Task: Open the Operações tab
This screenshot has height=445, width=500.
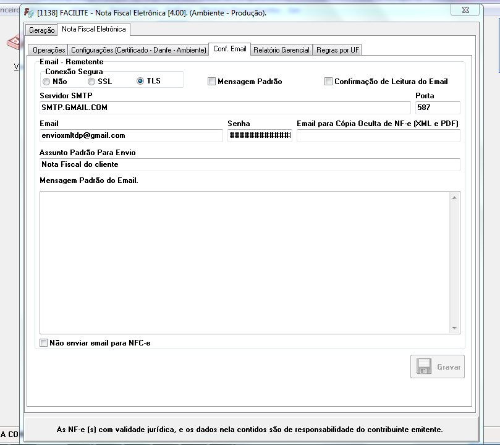Action: pos(49,50)
